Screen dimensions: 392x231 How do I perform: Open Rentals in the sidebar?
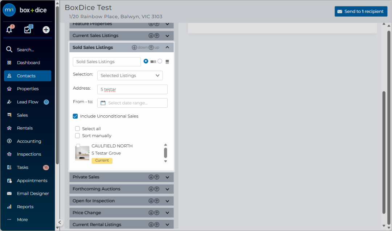(x=28, y=128)
